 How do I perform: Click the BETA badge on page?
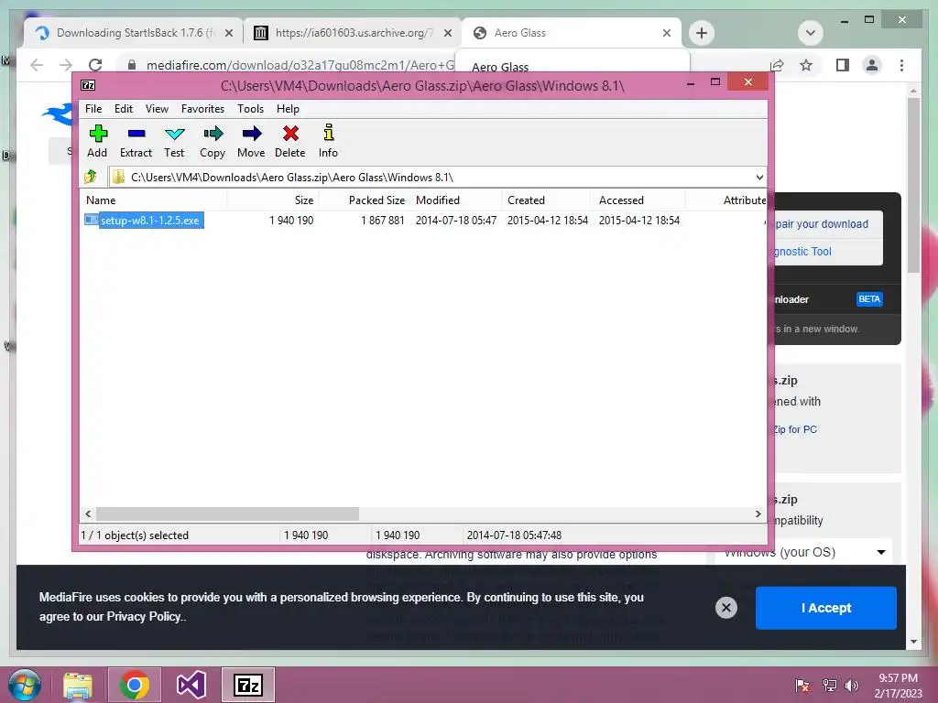point(869,299)
